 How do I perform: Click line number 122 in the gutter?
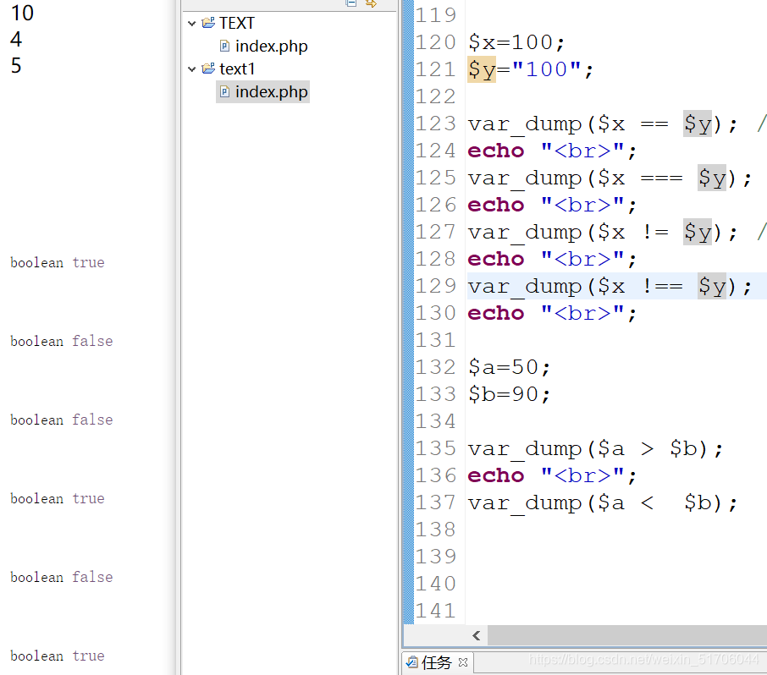[435, 96]
